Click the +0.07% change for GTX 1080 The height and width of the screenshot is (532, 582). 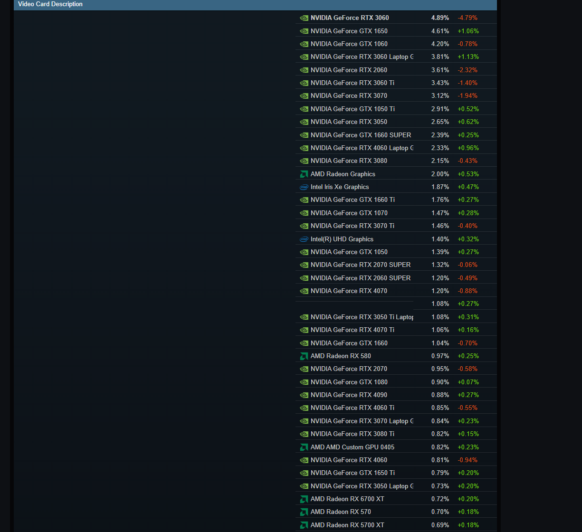pyautogui.click(x=468, y=382)
